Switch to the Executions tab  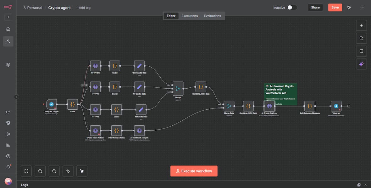(x=190, y=16)
